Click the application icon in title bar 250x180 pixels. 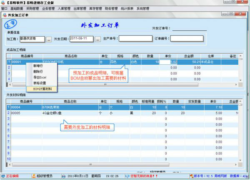(x=3, y=2)
